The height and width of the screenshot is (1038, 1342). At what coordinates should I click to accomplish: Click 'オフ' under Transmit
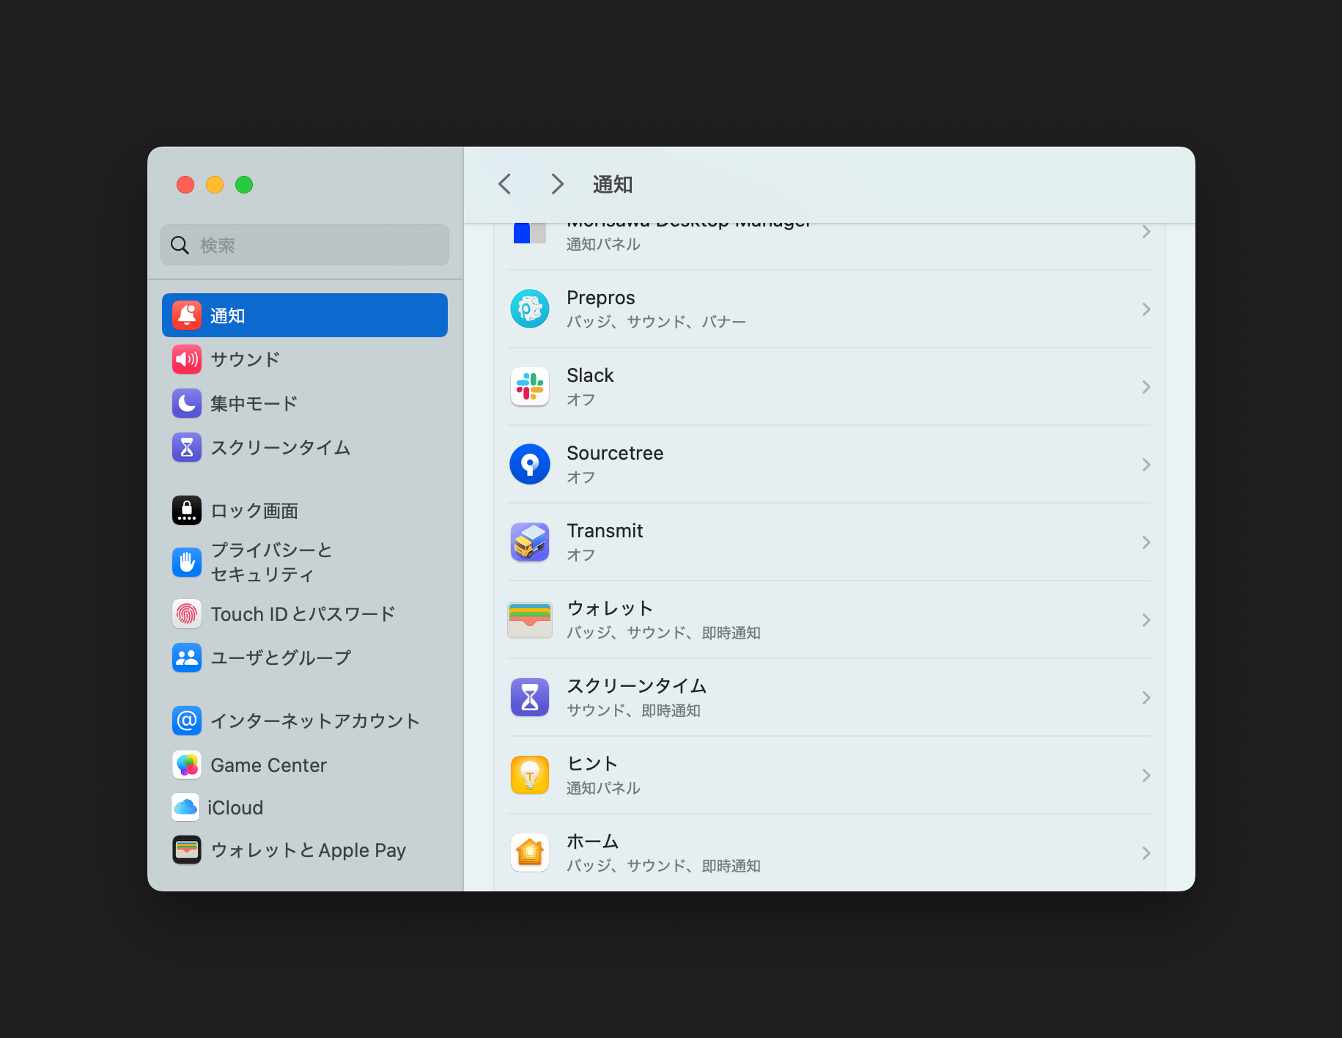point(581,555)
